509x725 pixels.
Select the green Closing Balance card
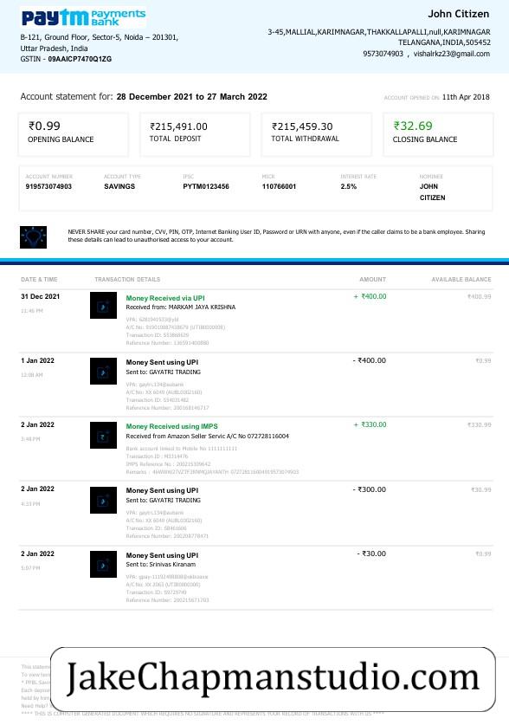pyautogui.click(x=438, y=134)
